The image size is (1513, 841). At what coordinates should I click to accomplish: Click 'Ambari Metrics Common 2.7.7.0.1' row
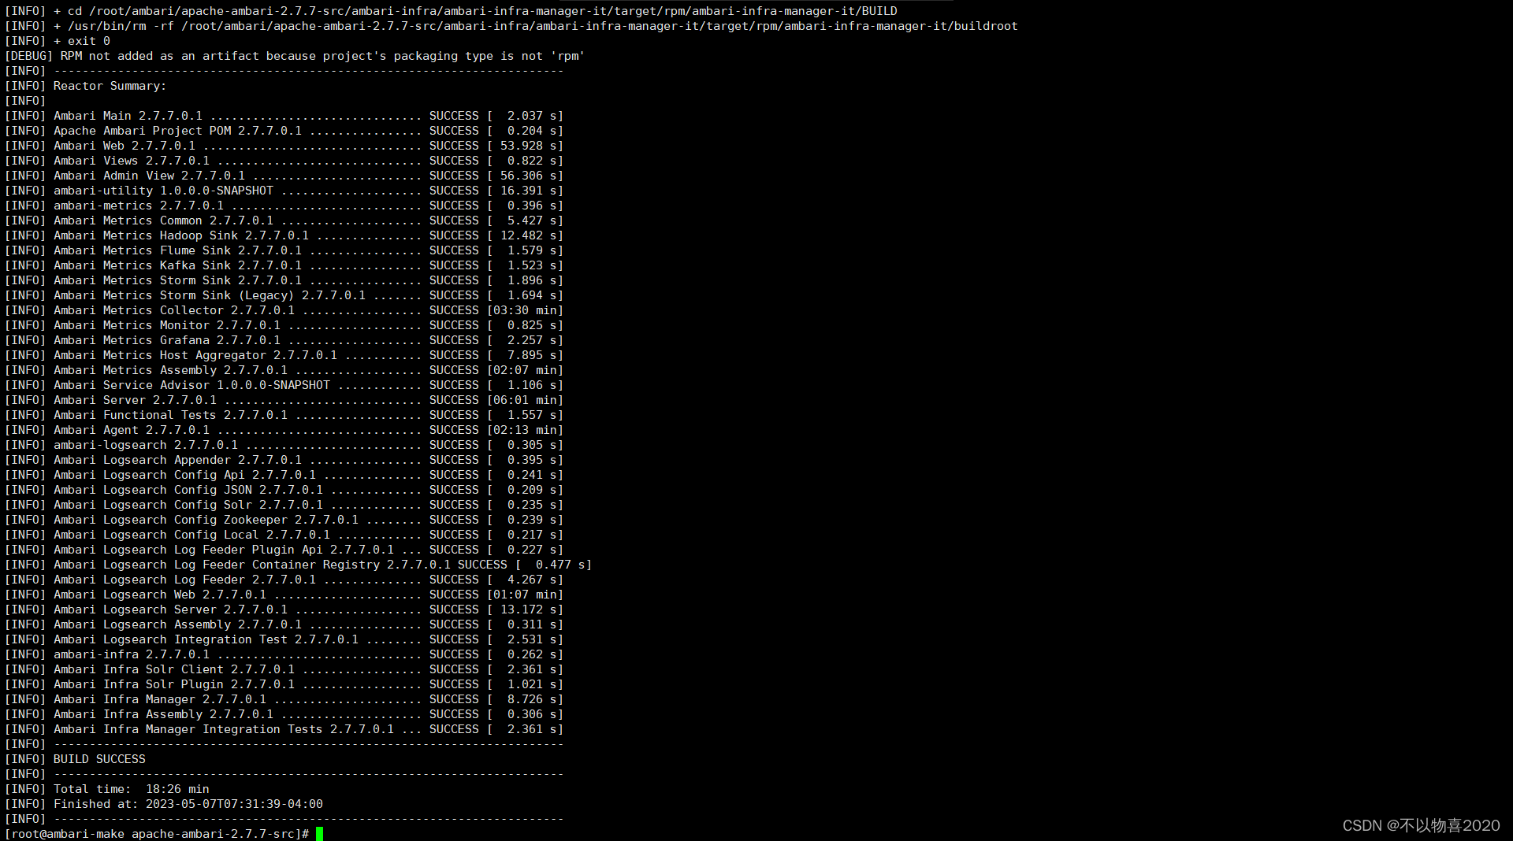point(284,220)
